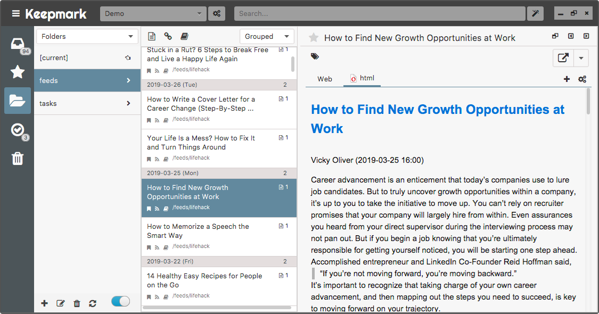
Task: Click in the Search input field
Action: coord(380,14)
